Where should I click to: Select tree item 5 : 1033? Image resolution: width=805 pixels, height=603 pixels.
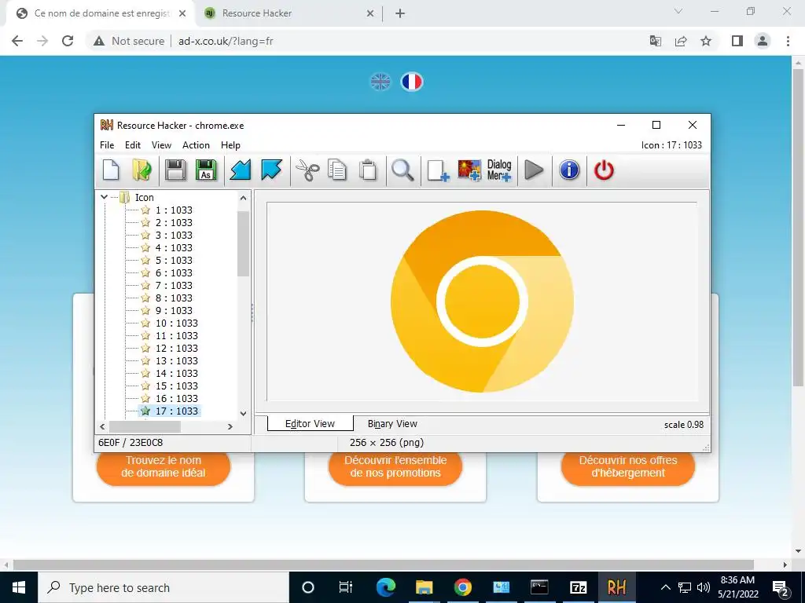(174, 260)
